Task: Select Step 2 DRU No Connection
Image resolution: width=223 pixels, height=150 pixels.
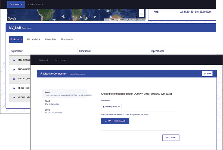Action: (52, 102)
